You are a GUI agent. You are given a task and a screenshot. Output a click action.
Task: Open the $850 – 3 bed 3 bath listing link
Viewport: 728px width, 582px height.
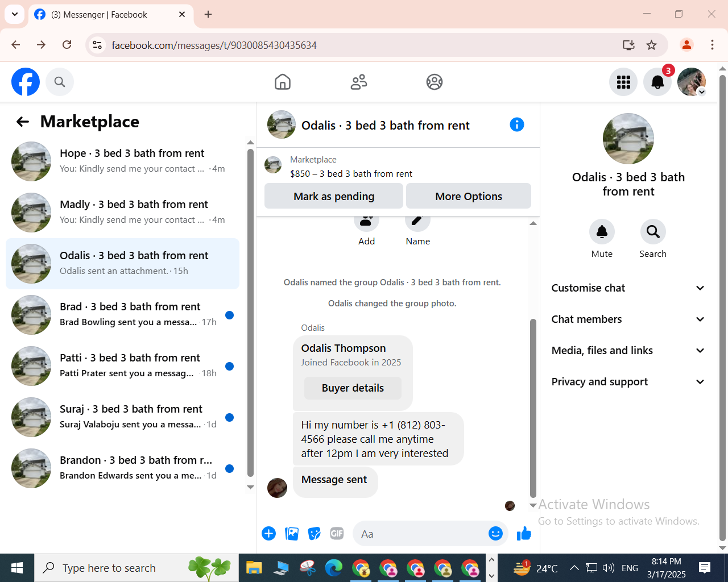point(351,174)
